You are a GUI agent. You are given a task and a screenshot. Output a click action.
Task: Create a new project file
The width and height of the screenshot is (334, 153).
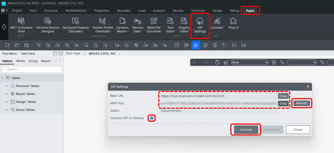[x=7, y=45]
